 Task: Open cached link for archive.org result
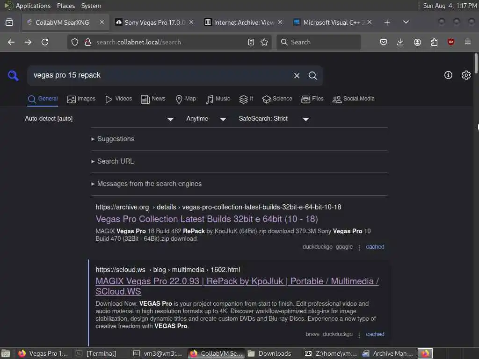point(375,247)
